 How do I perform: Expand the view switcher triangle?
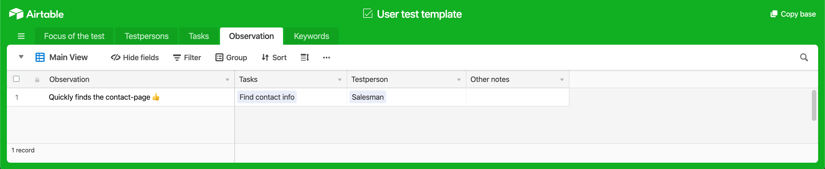click(x=21, y=57)
